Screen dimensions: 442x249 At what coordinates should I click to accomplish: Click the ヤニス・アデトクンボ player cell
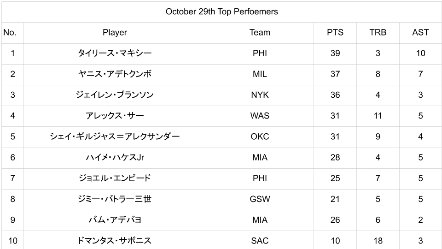[115, 74]
